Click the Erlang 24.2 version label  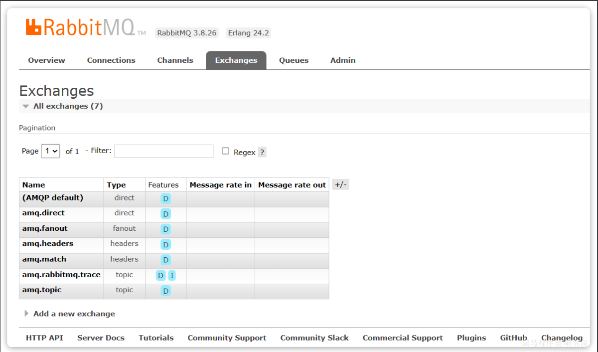tap(248, 33)
